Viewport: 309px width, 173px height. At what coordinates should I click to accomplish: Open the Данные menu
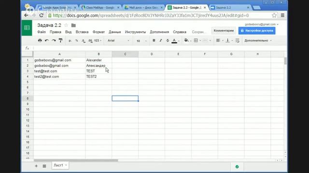[115, 32]
